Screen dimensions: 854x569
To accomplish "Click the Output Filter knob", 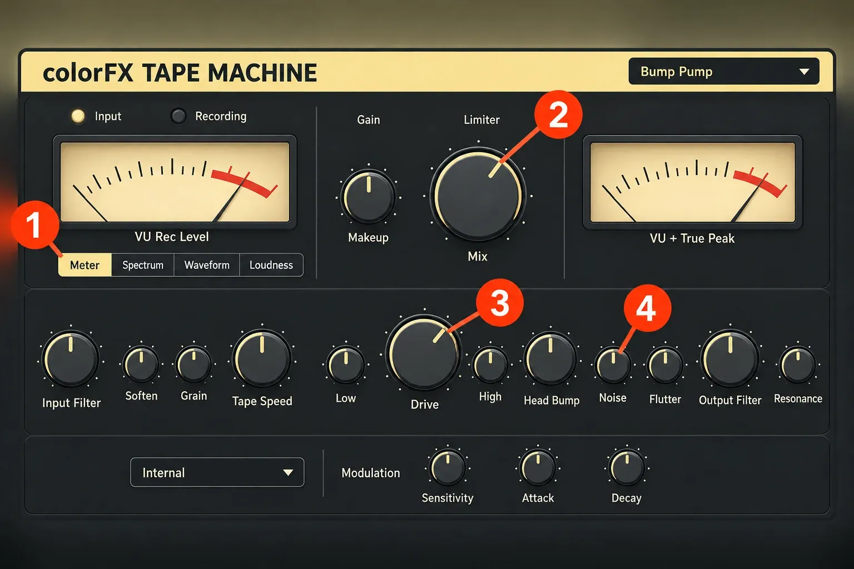I will pyautogui.click(x=730, y=358).
